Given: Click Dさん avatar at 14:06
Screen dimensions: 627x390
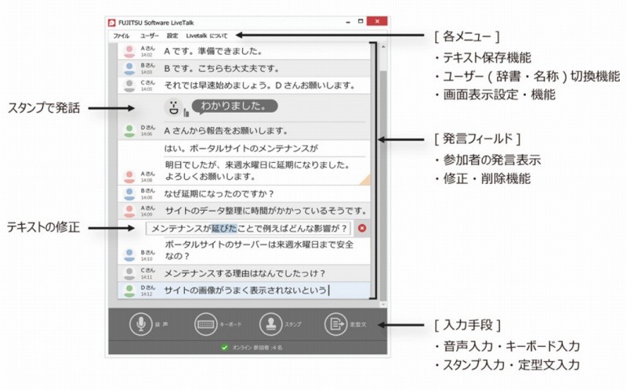Looking at the screenshot, I should (129, 131).
